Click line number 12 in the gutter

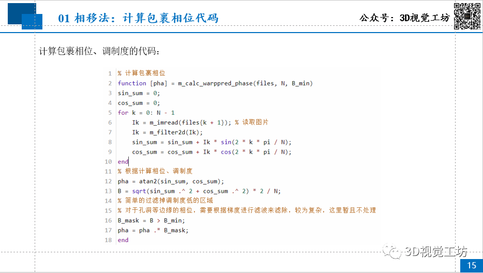pos(108,181)
